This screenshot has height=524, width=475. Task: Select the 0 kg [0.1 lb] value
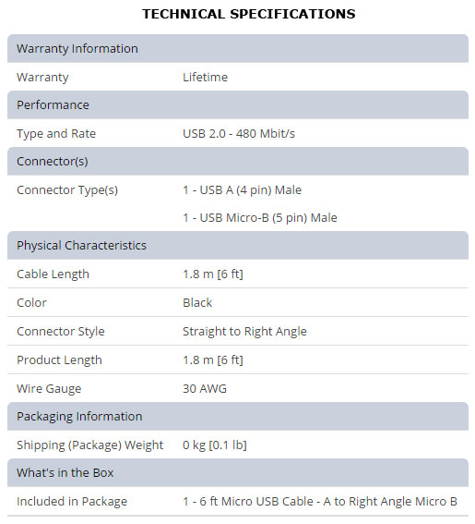215,445
